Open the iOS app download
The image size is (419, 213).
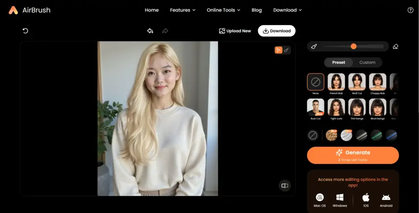point(366,200)
